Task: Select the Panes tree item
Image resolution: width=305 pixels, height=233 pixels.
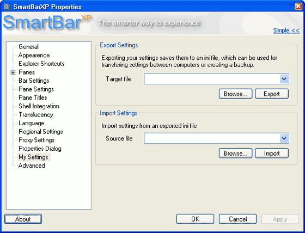Action: tap(27, 72)
